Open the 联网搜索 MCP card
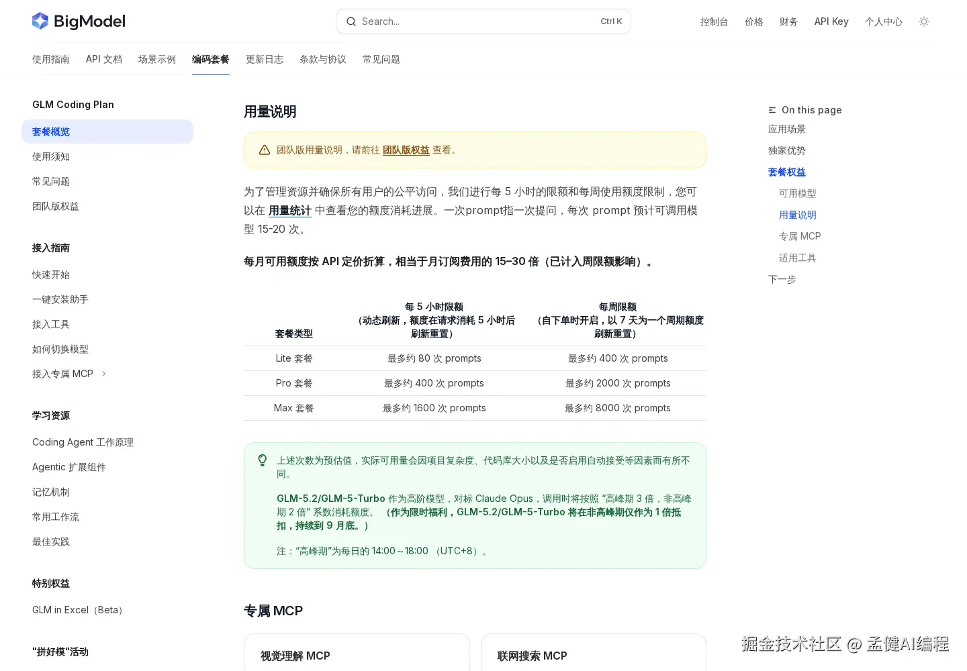 pos(594,652)
